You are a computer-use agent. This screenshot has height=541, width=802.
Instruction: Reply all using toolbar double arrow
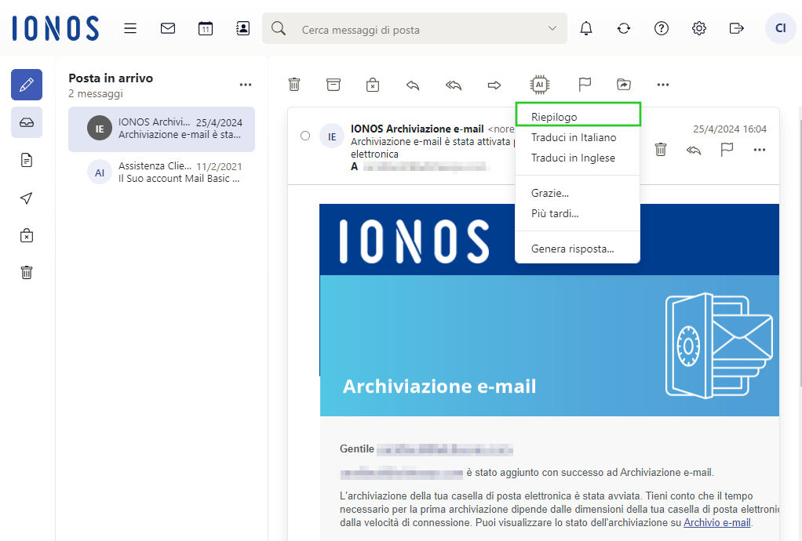[x=453, y=85]
